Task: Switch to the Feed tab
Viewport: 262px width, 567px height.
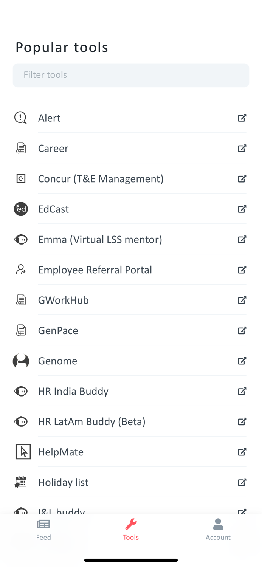Action: pyautogui.click(x=43, y=528)
